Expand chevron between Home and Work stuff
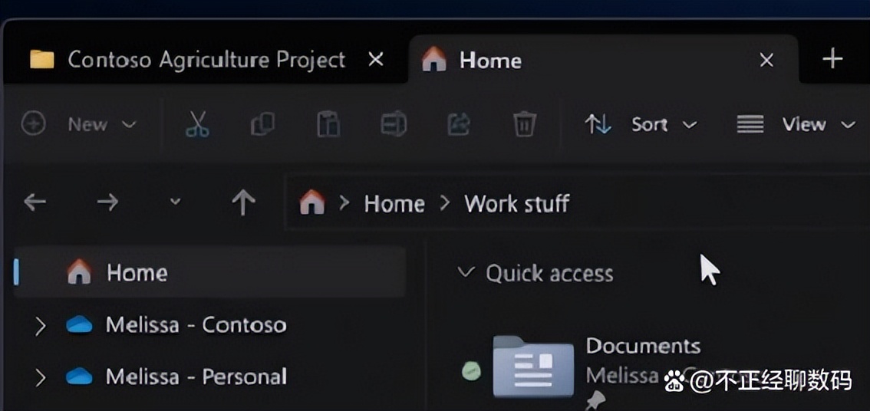The image size is (870, 411). (445, 203)
